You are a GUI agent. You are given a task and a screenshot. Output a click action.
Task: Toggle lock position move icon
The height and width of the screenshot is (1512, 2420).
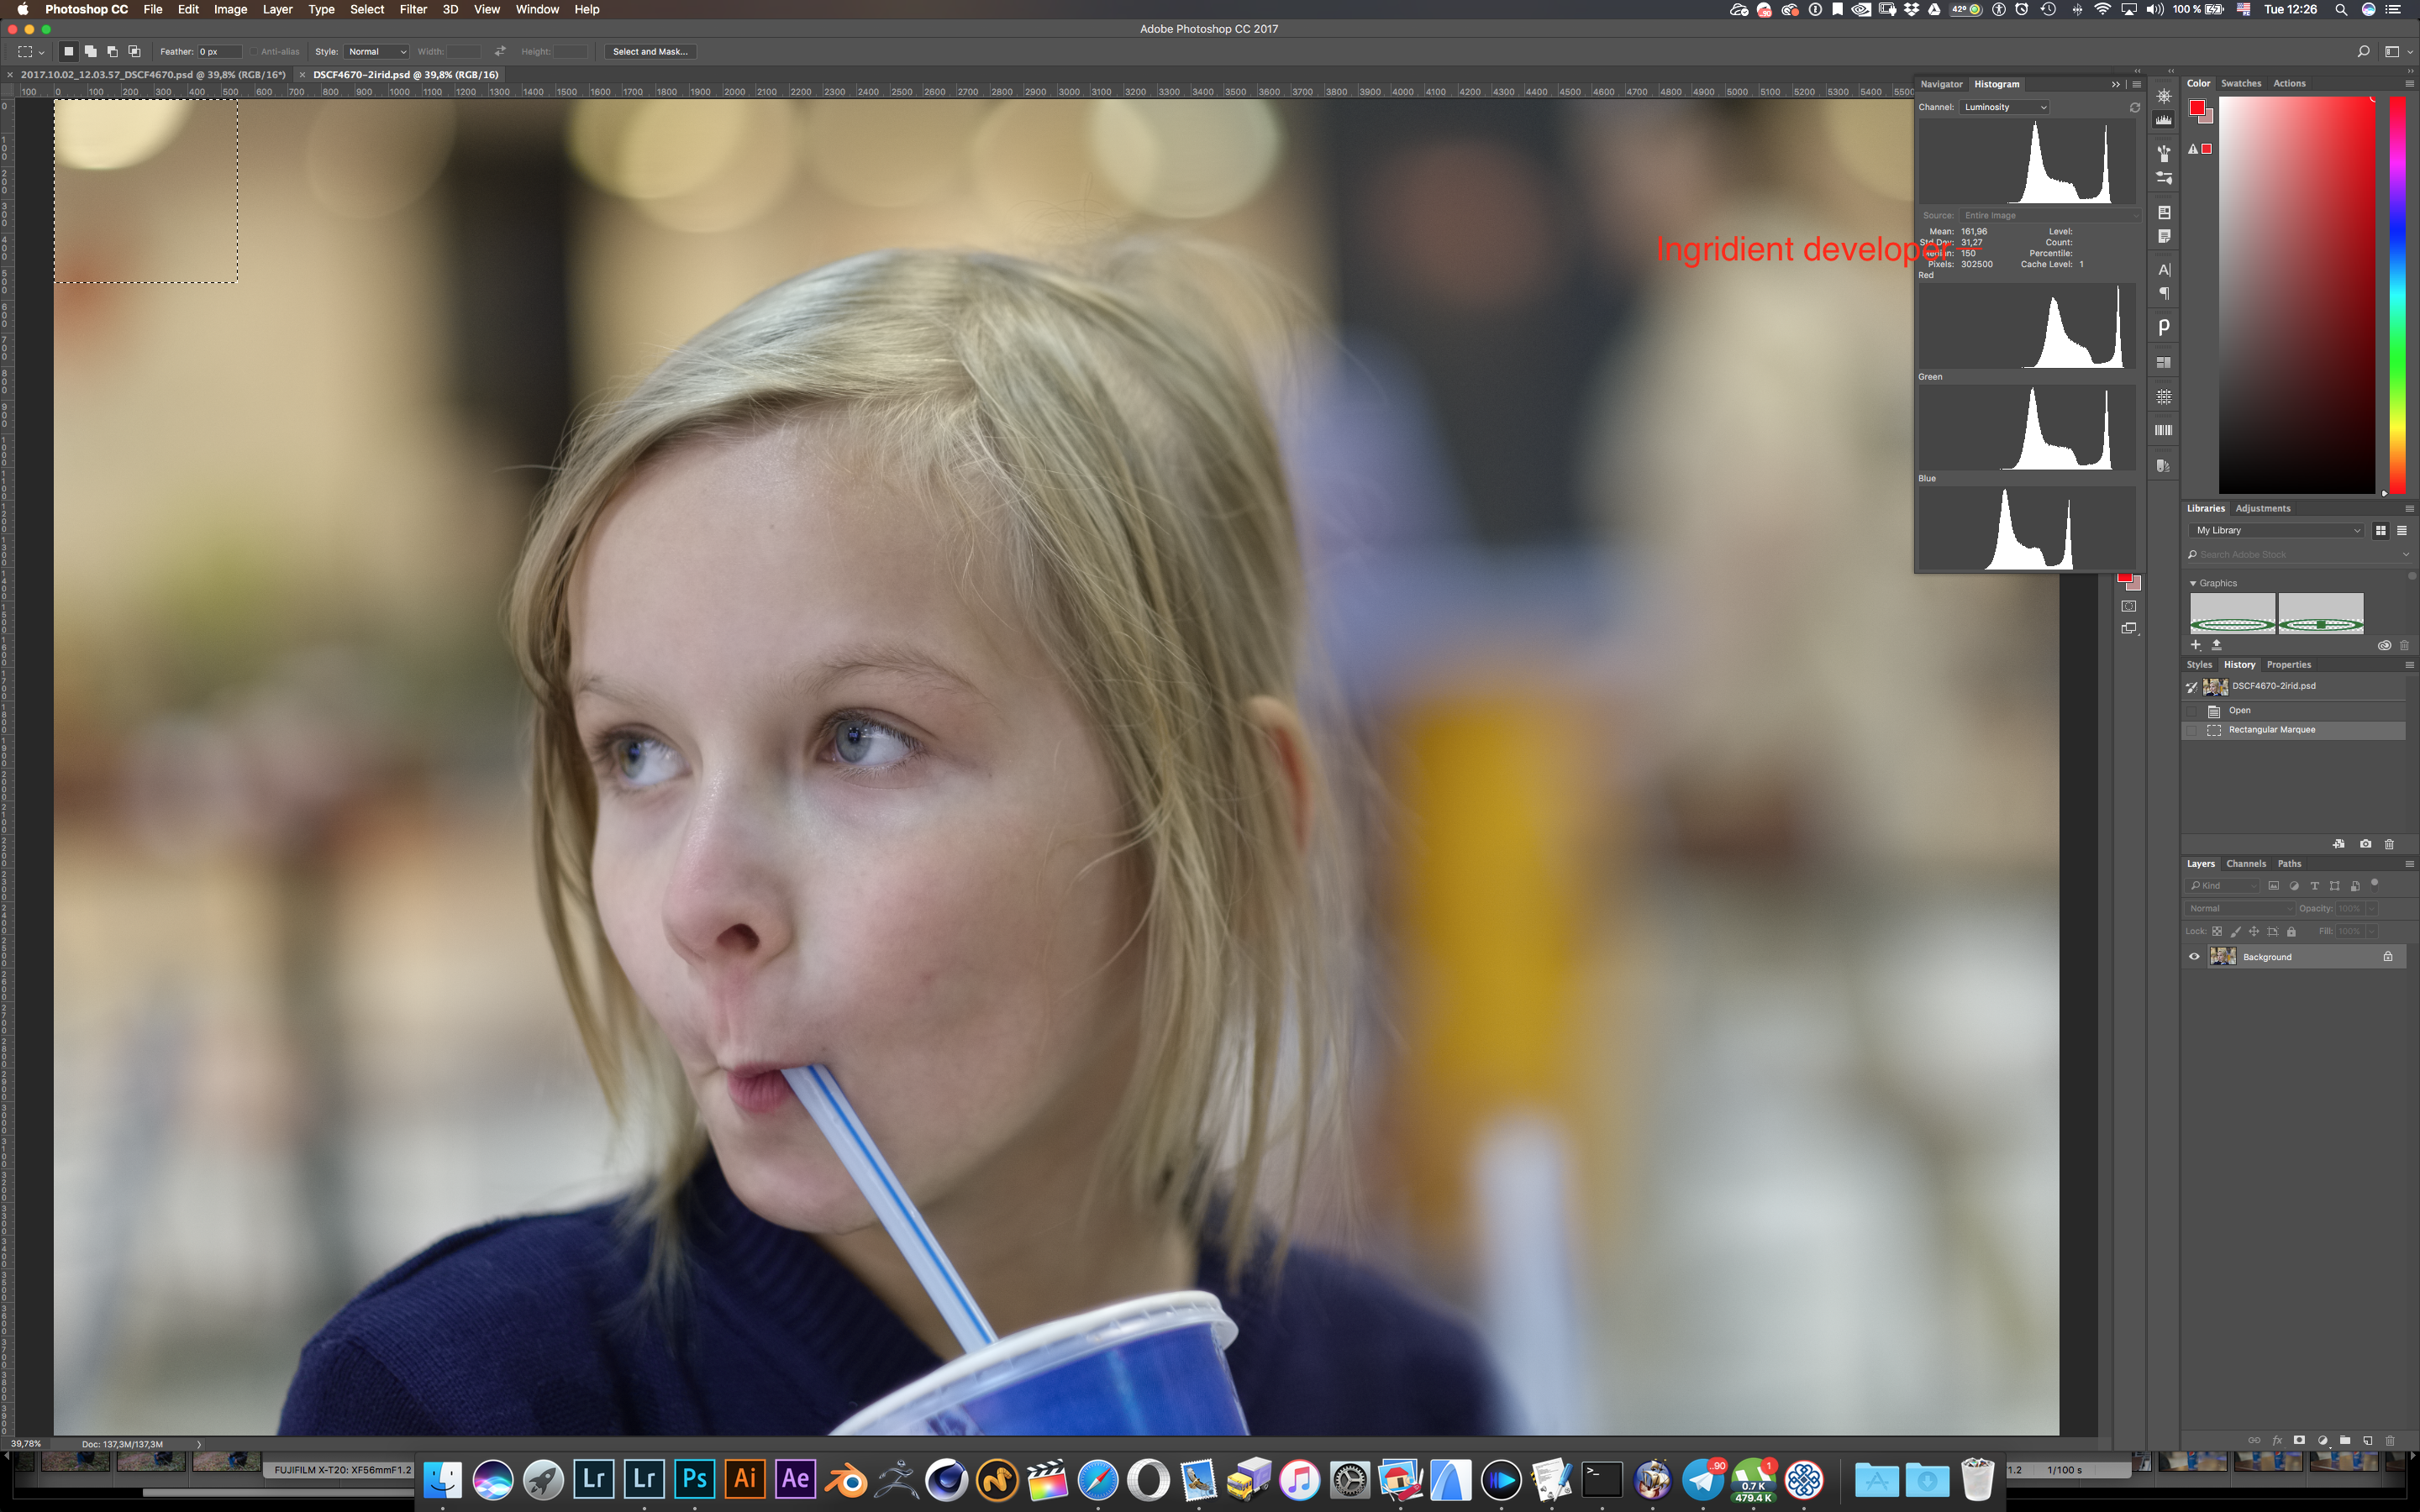pos(2254,931)
